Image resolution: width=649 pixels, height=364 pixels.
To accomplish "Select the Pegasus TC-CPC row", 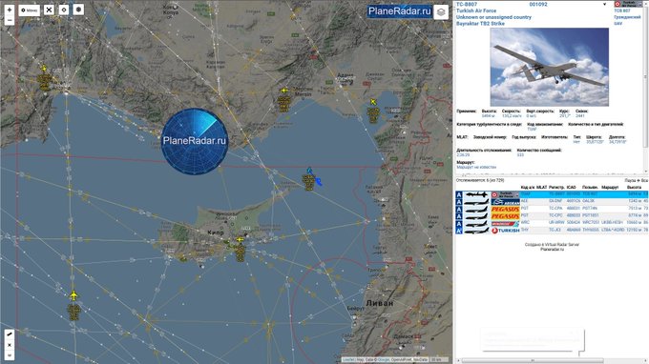I will click(552, 215).
